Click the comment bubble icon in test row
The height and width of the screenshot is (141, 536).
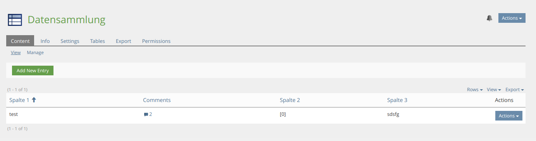click(146, 115)
